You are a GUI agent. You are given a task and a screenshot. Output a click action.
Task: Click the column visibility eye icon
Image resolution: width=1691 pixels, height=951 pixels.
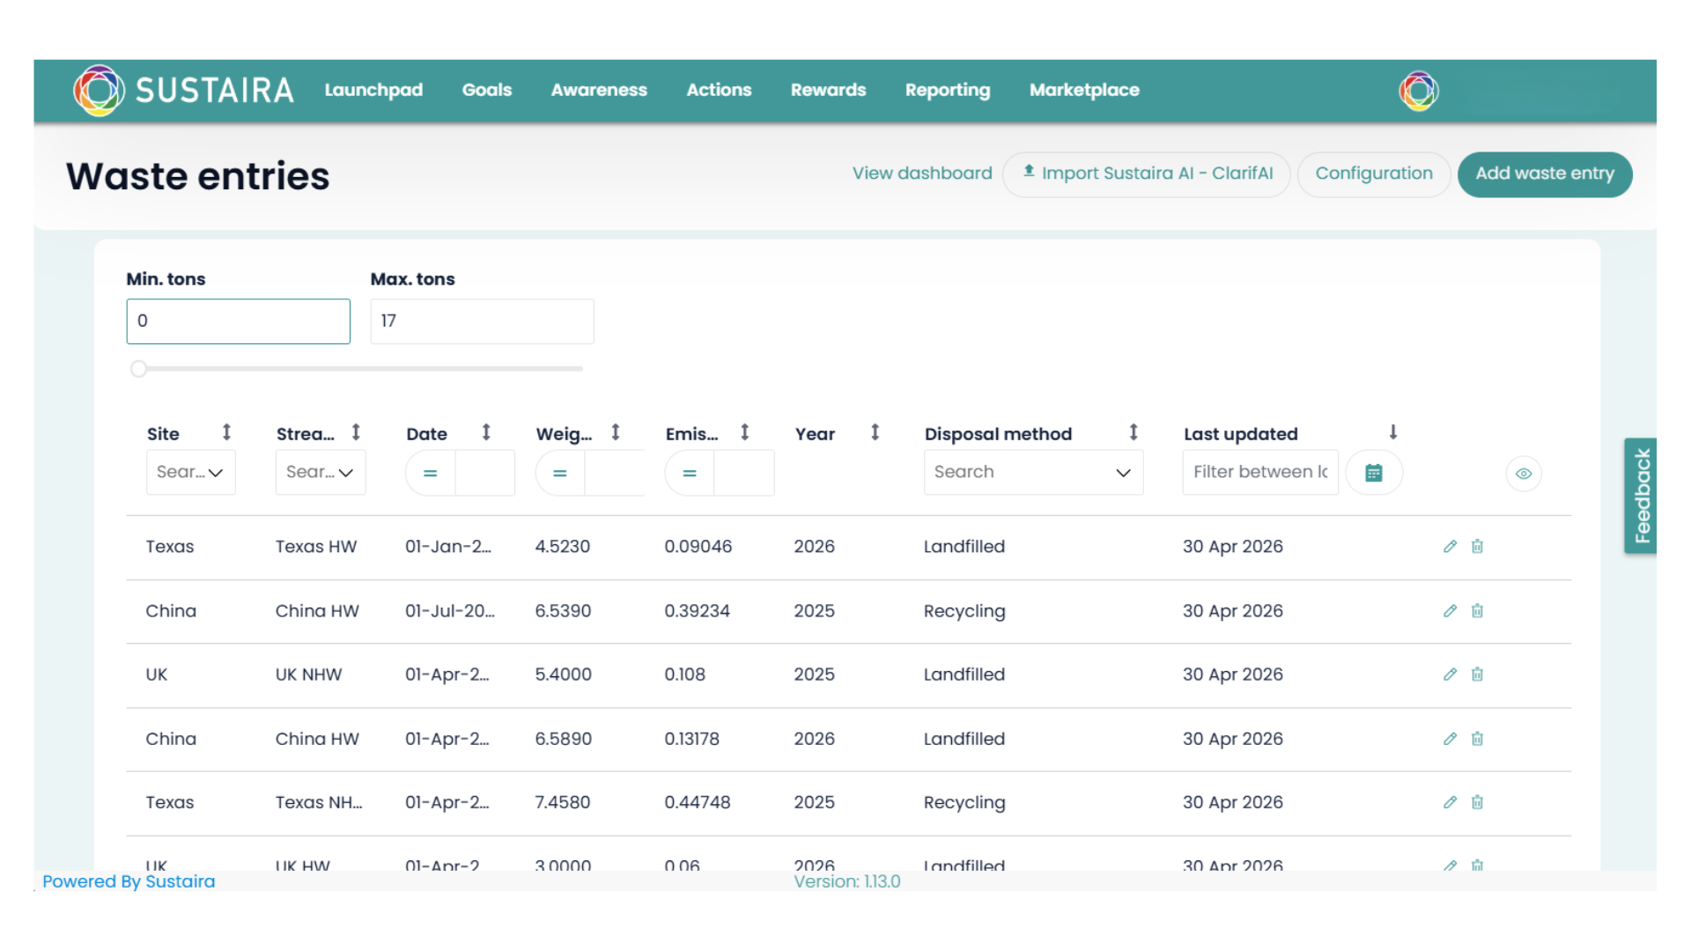pyautogui.click(x=1524, y=474)
